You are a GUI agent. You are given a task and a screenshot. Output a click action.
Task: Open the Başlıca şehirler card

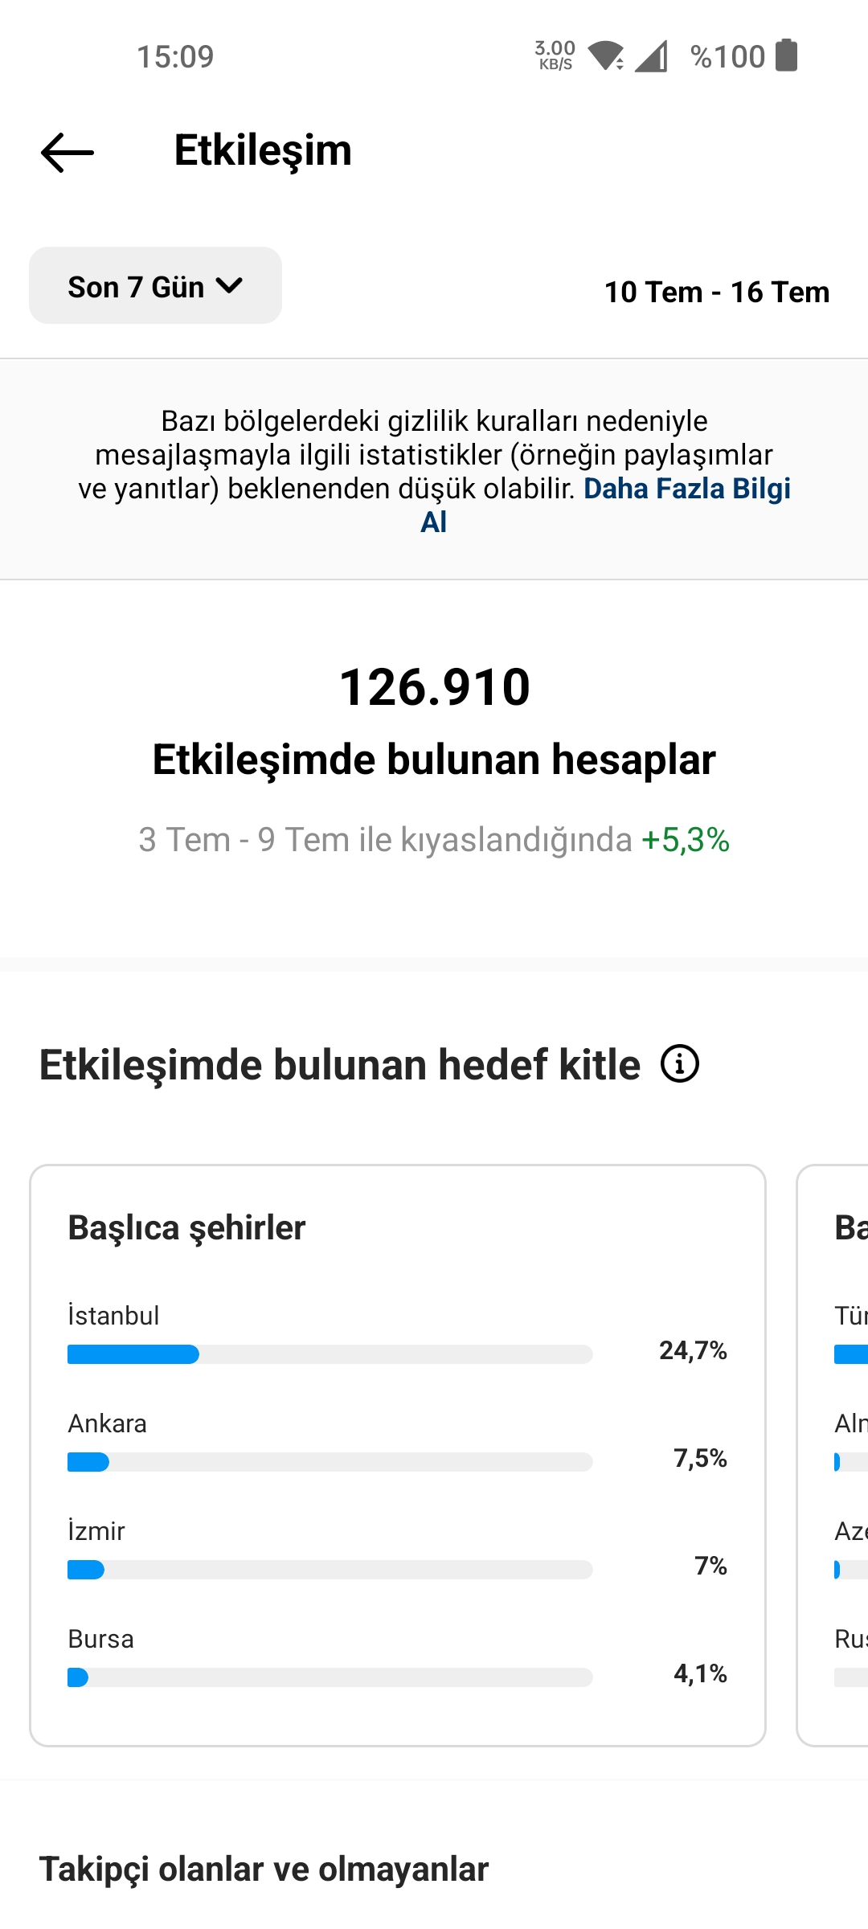[x=398, y=1455]
